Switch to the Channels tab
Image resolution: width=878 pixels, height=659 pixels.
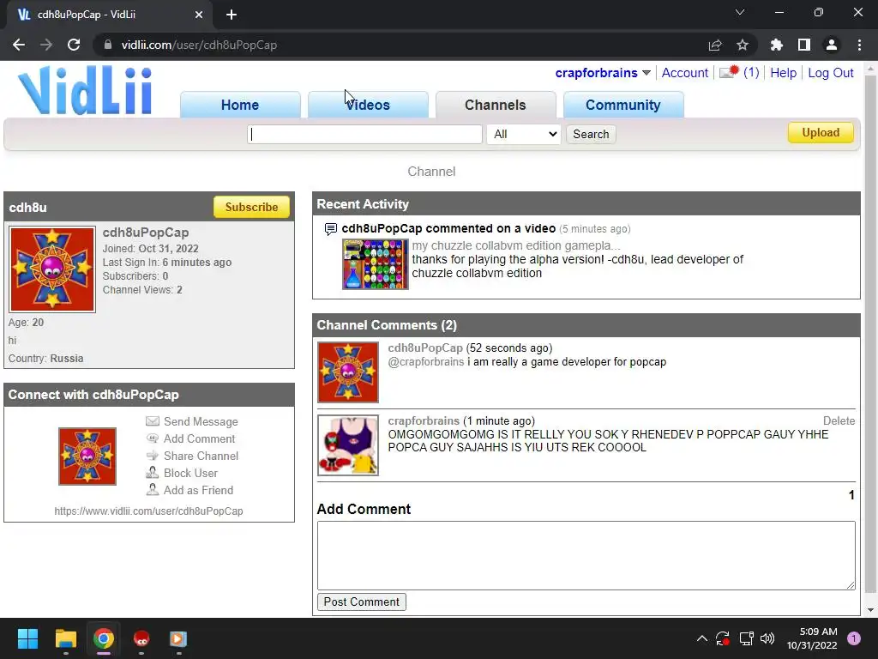[x=496, y=105]
